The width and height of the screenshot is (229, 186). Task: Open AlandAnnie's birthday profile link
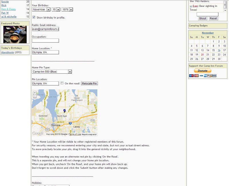(x=7, y=52)
